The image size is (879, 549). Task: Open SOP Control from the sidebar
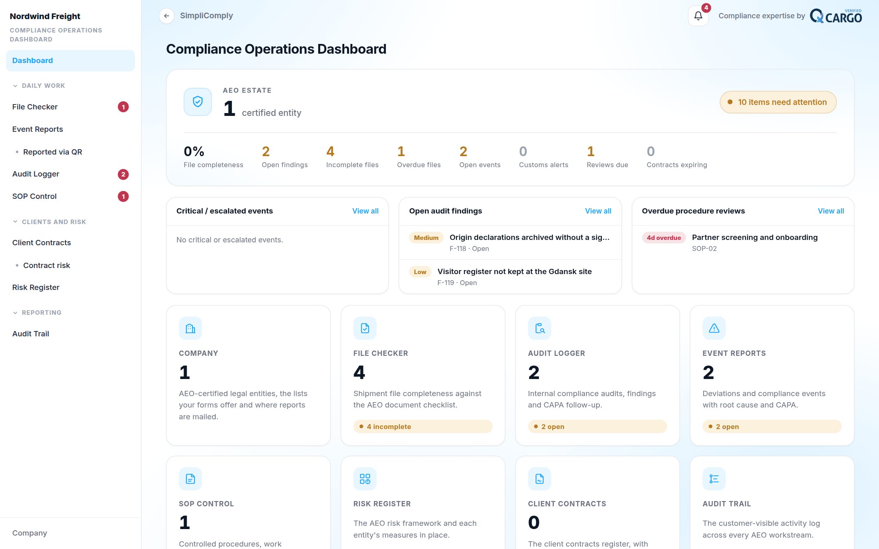pos(70,196)
